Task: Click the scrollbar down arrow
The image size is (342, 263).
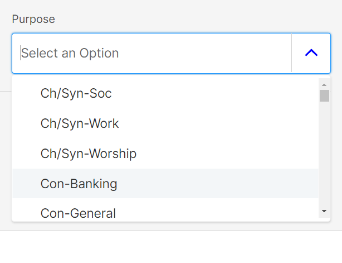Action: [x=324, y=211]
